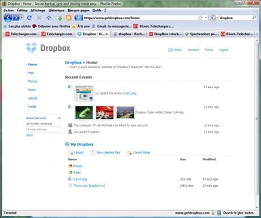Bookmark page with the star icon
This screenshot has width=261, height=218.
(x=200, y=18)
